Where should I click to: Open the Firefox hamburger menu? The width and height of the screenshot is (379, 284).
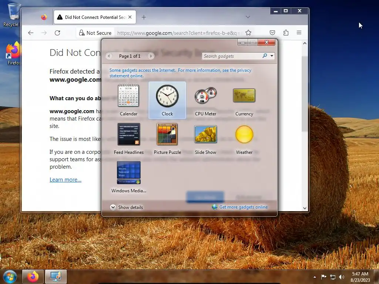[299, 33]
